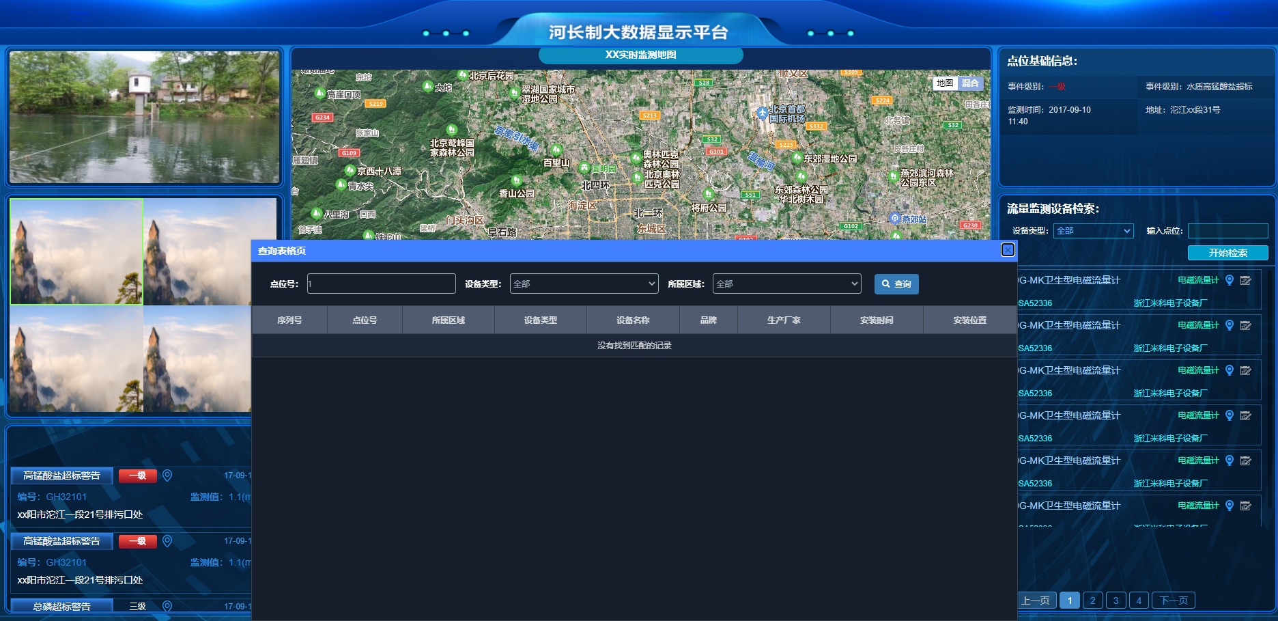Click location pin in bottommost G-MK flowmeter row
The height and width of the screenshot is (621, 1278).
click(x=1230, y=506)
